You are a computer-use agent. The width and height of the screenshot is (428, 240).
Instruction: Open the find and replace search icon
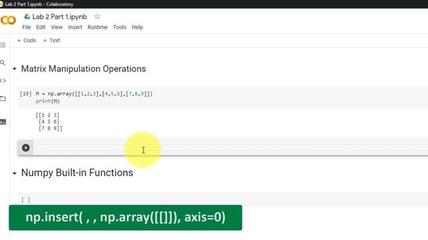(x=3, y=63)
